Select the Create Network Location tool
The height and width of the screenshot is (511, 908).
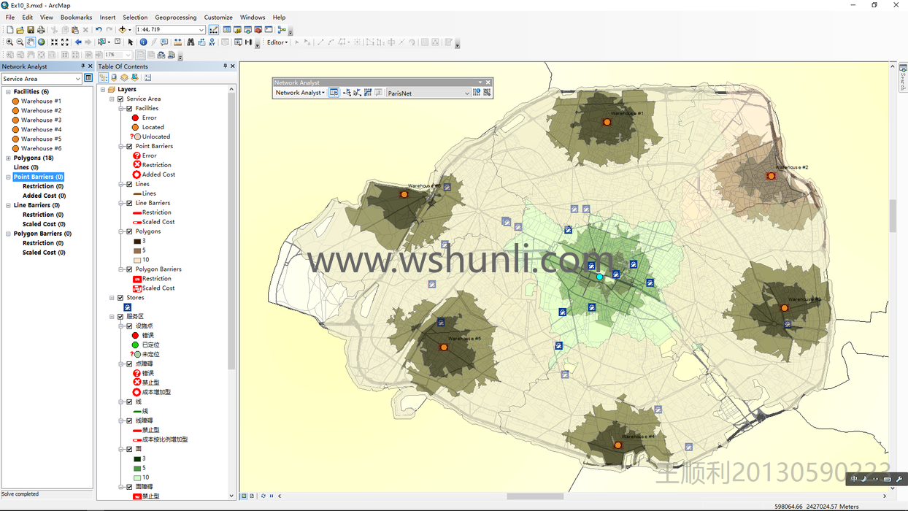[x=347, y=93]
